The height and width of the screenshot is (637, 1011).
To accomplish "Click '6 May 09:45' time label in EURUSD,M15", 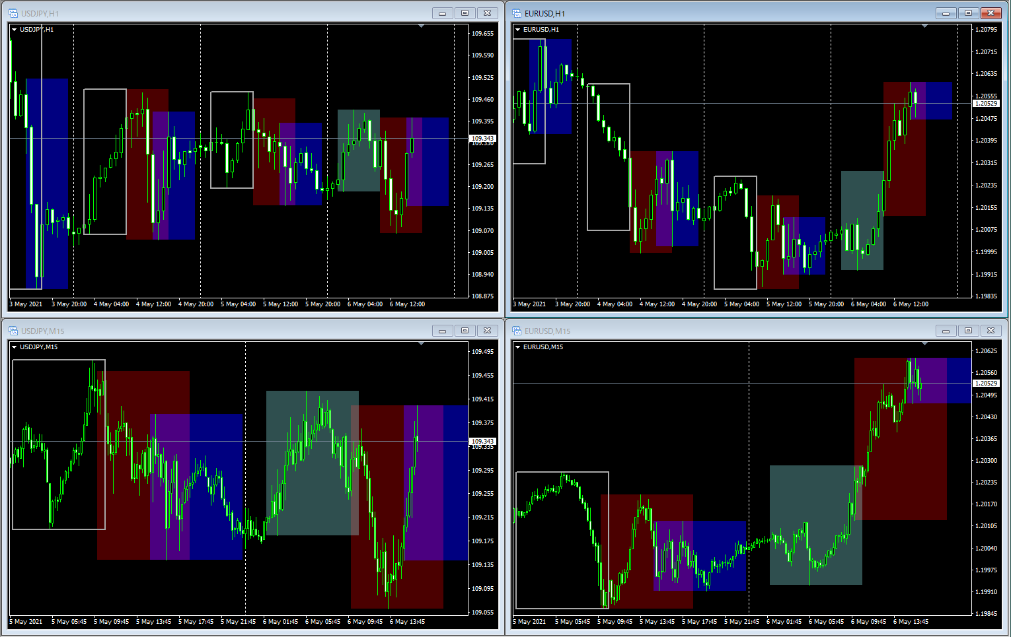I will coord(868,622).
